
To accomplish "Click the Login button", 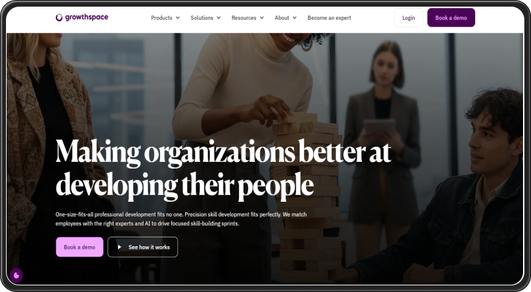I will [409, 18].
